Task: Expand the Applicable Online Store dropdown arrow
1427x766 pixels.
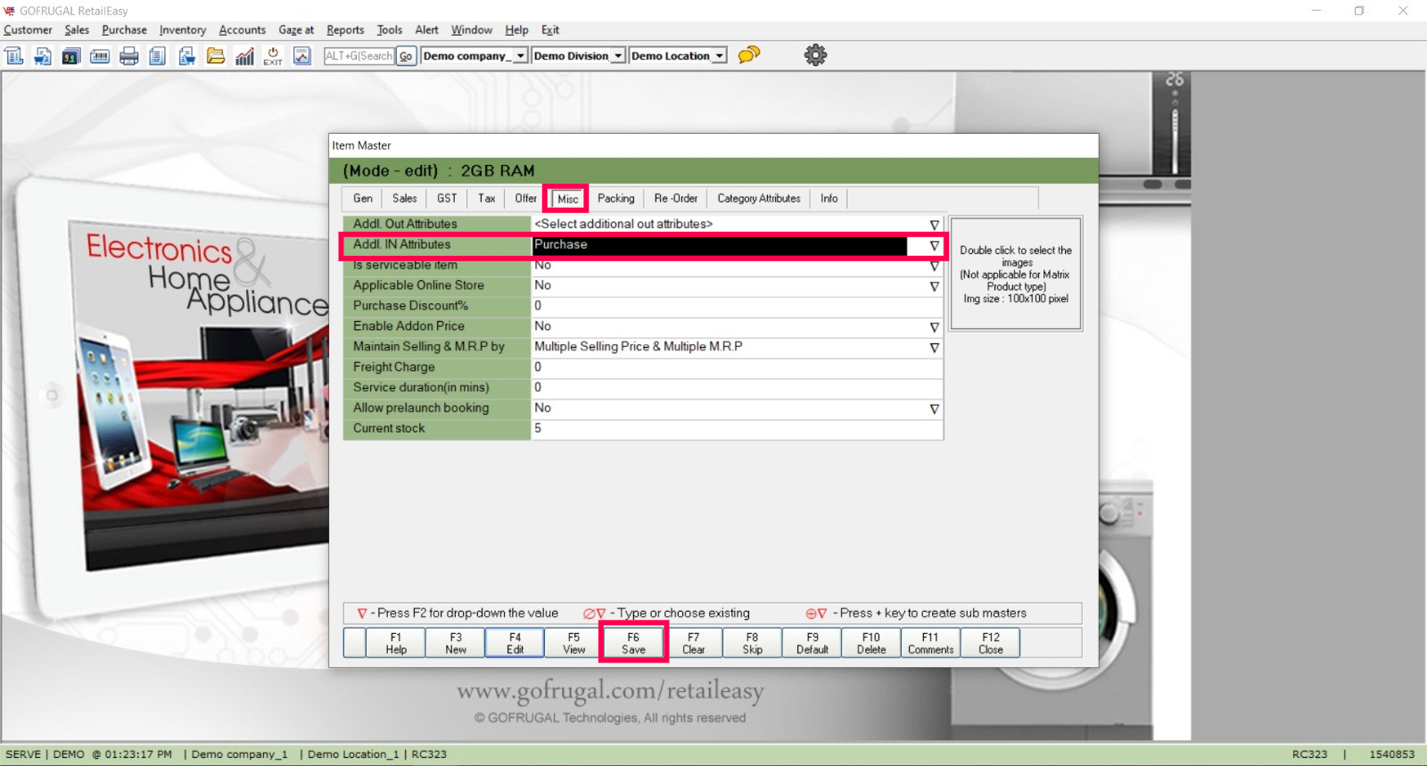Action: (x=934, y=286)
